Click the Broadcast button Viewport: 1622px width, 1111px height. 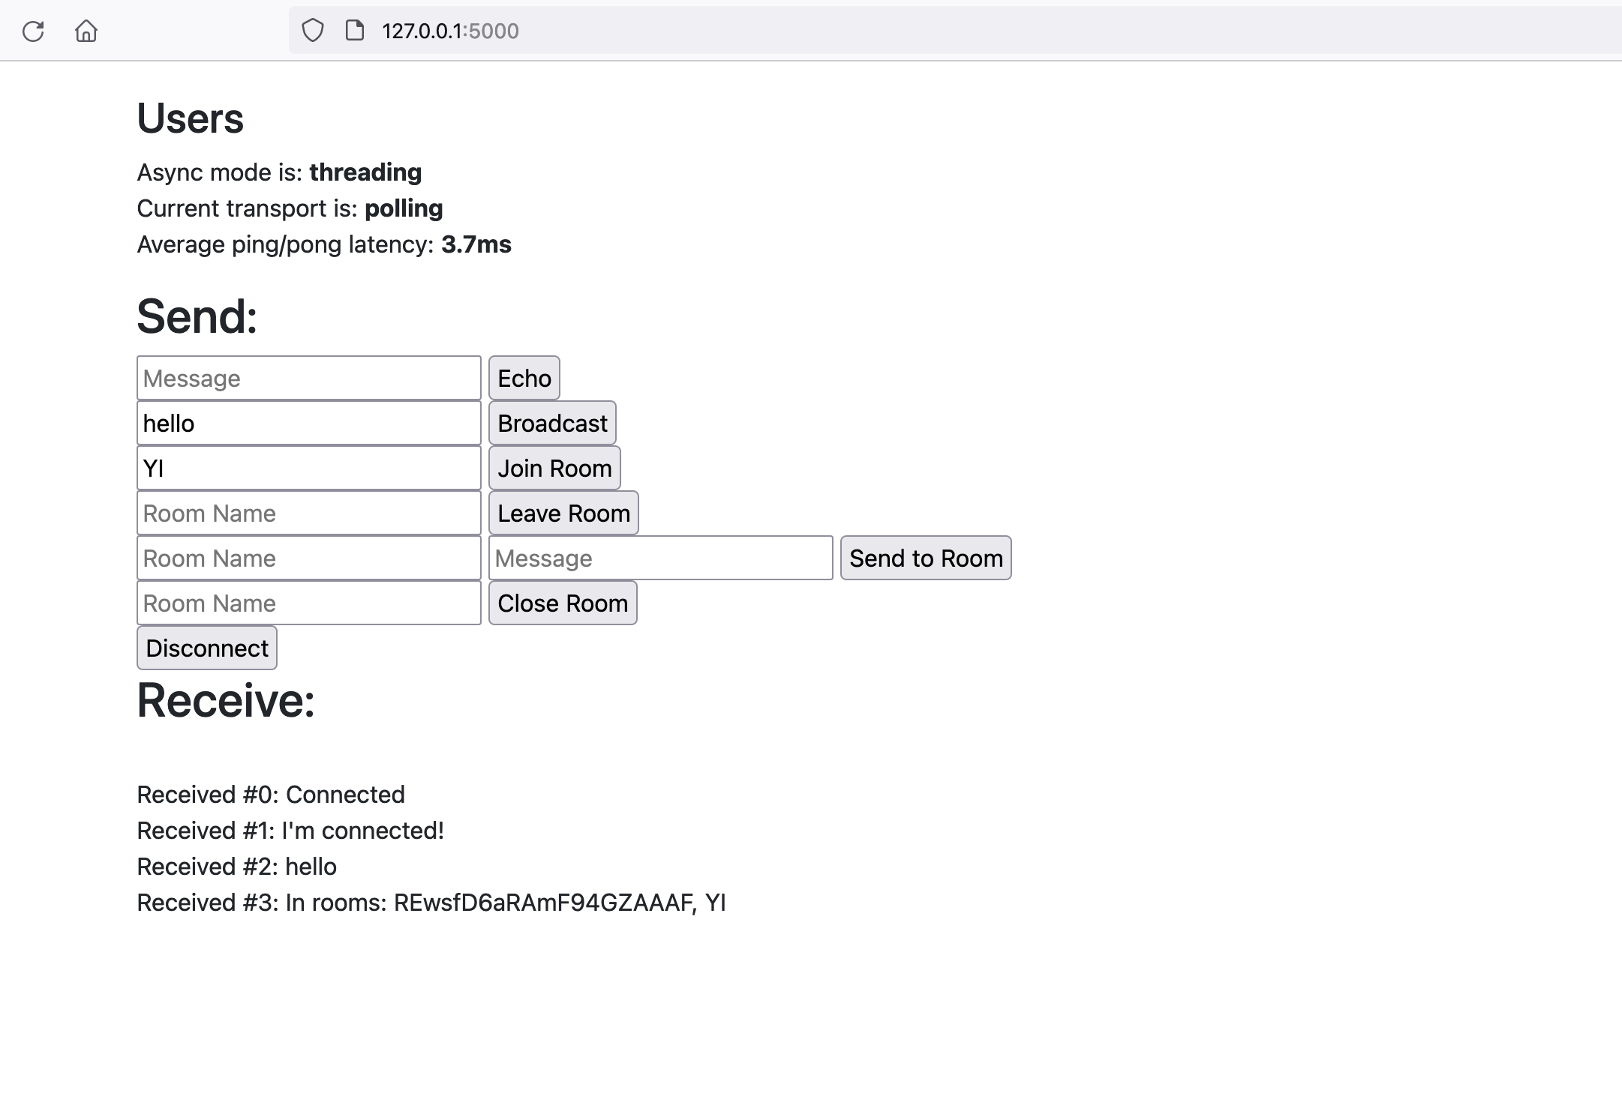pos(552,423)
